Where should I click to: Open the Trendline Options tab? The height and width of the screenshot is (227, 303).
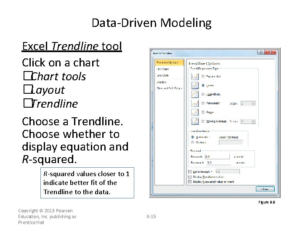point(169,63)
